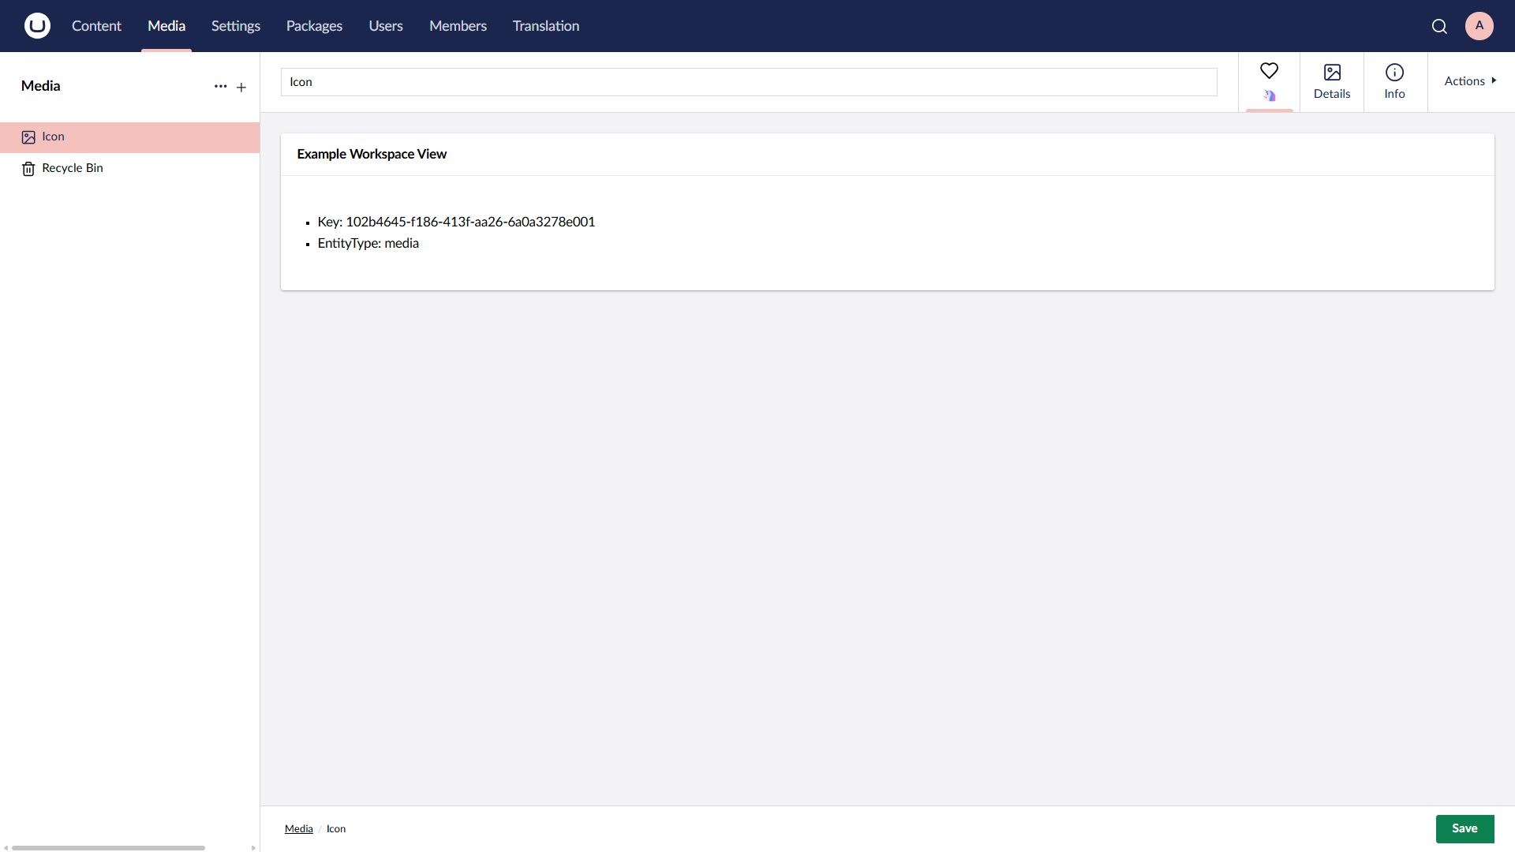The height and width of the screenshot is (852, 1515).
Task: Open the user avatar profile
Action: (1479, 25)
